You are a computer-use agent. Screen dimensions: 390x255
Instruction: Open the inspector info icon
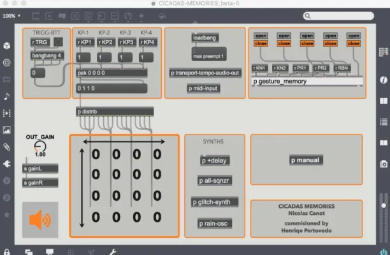(x=384, y=80)
